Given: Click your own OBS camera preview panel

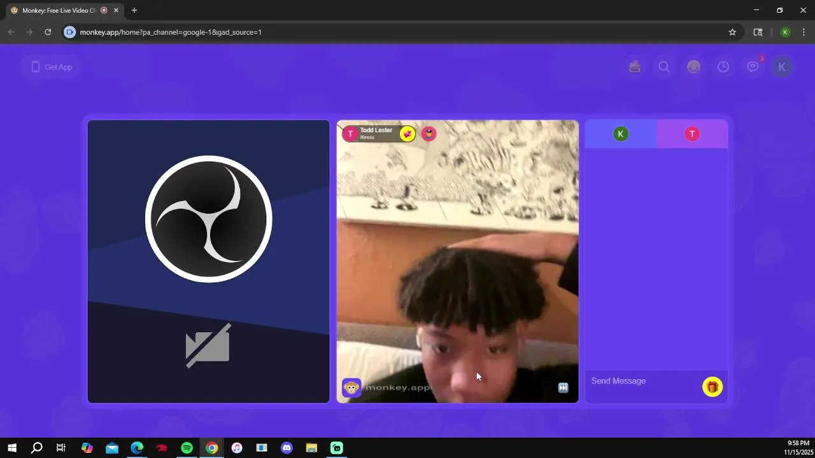Looking at the screenshot, I should coord(209,261).
